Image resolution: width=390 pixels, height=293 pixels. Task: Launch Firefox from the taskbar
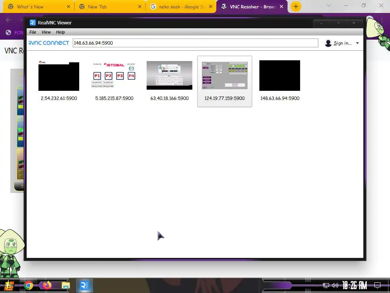tap(47, 285)
